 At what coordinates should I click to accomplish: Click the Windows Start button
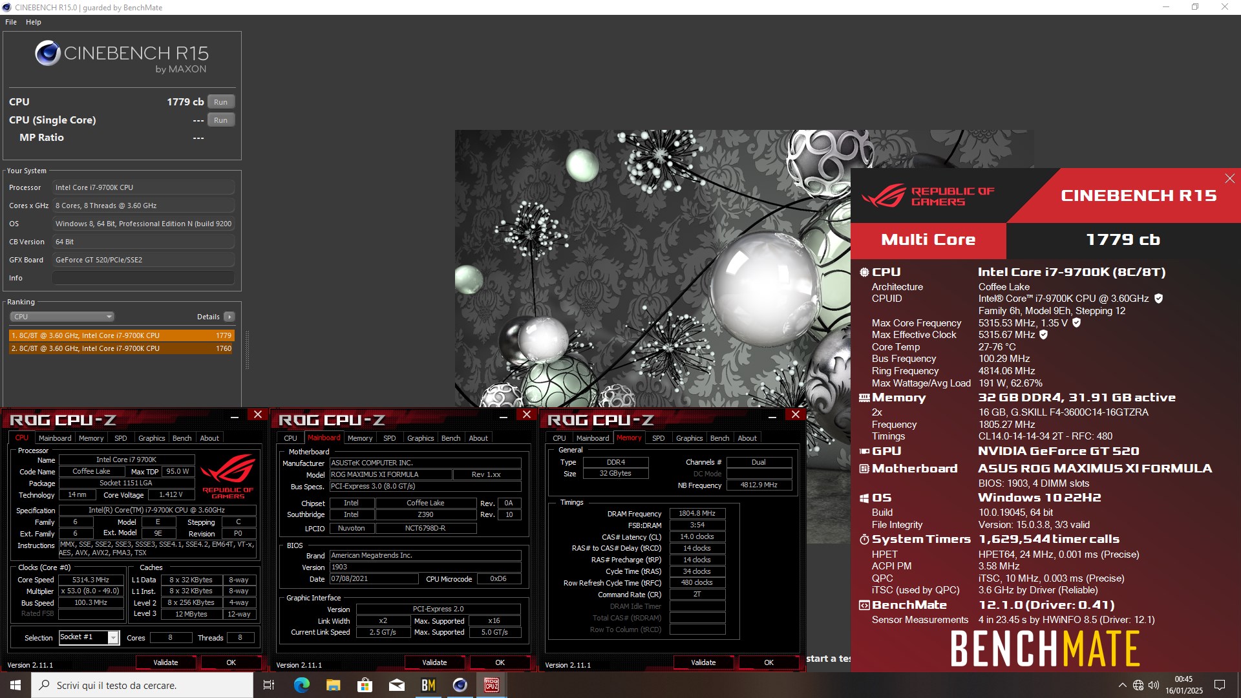(x=16, y=685)
